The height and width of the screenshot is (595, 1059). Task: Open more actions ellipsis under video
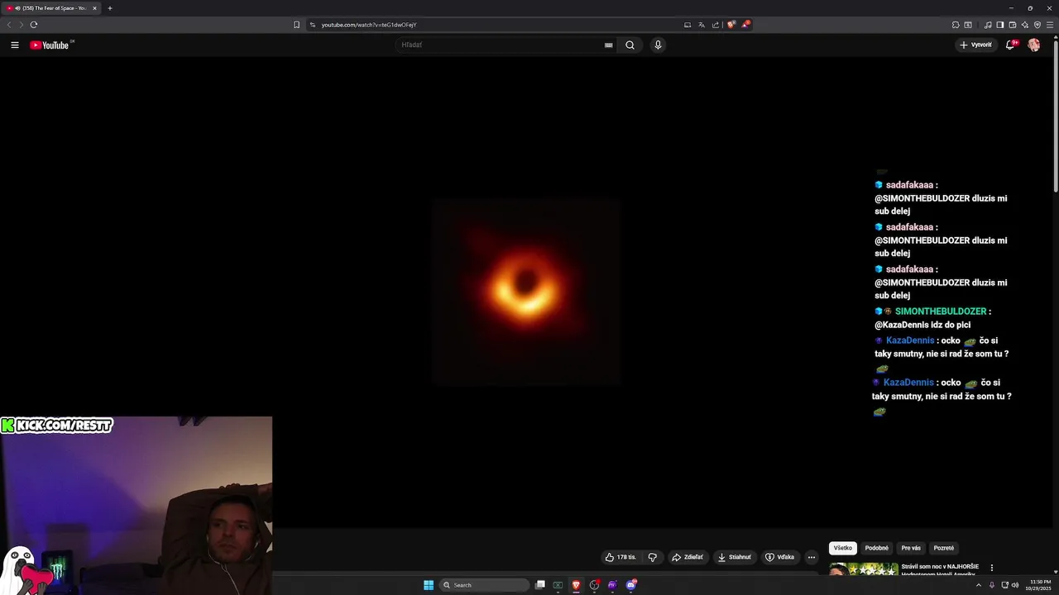[x=812, y=557]
